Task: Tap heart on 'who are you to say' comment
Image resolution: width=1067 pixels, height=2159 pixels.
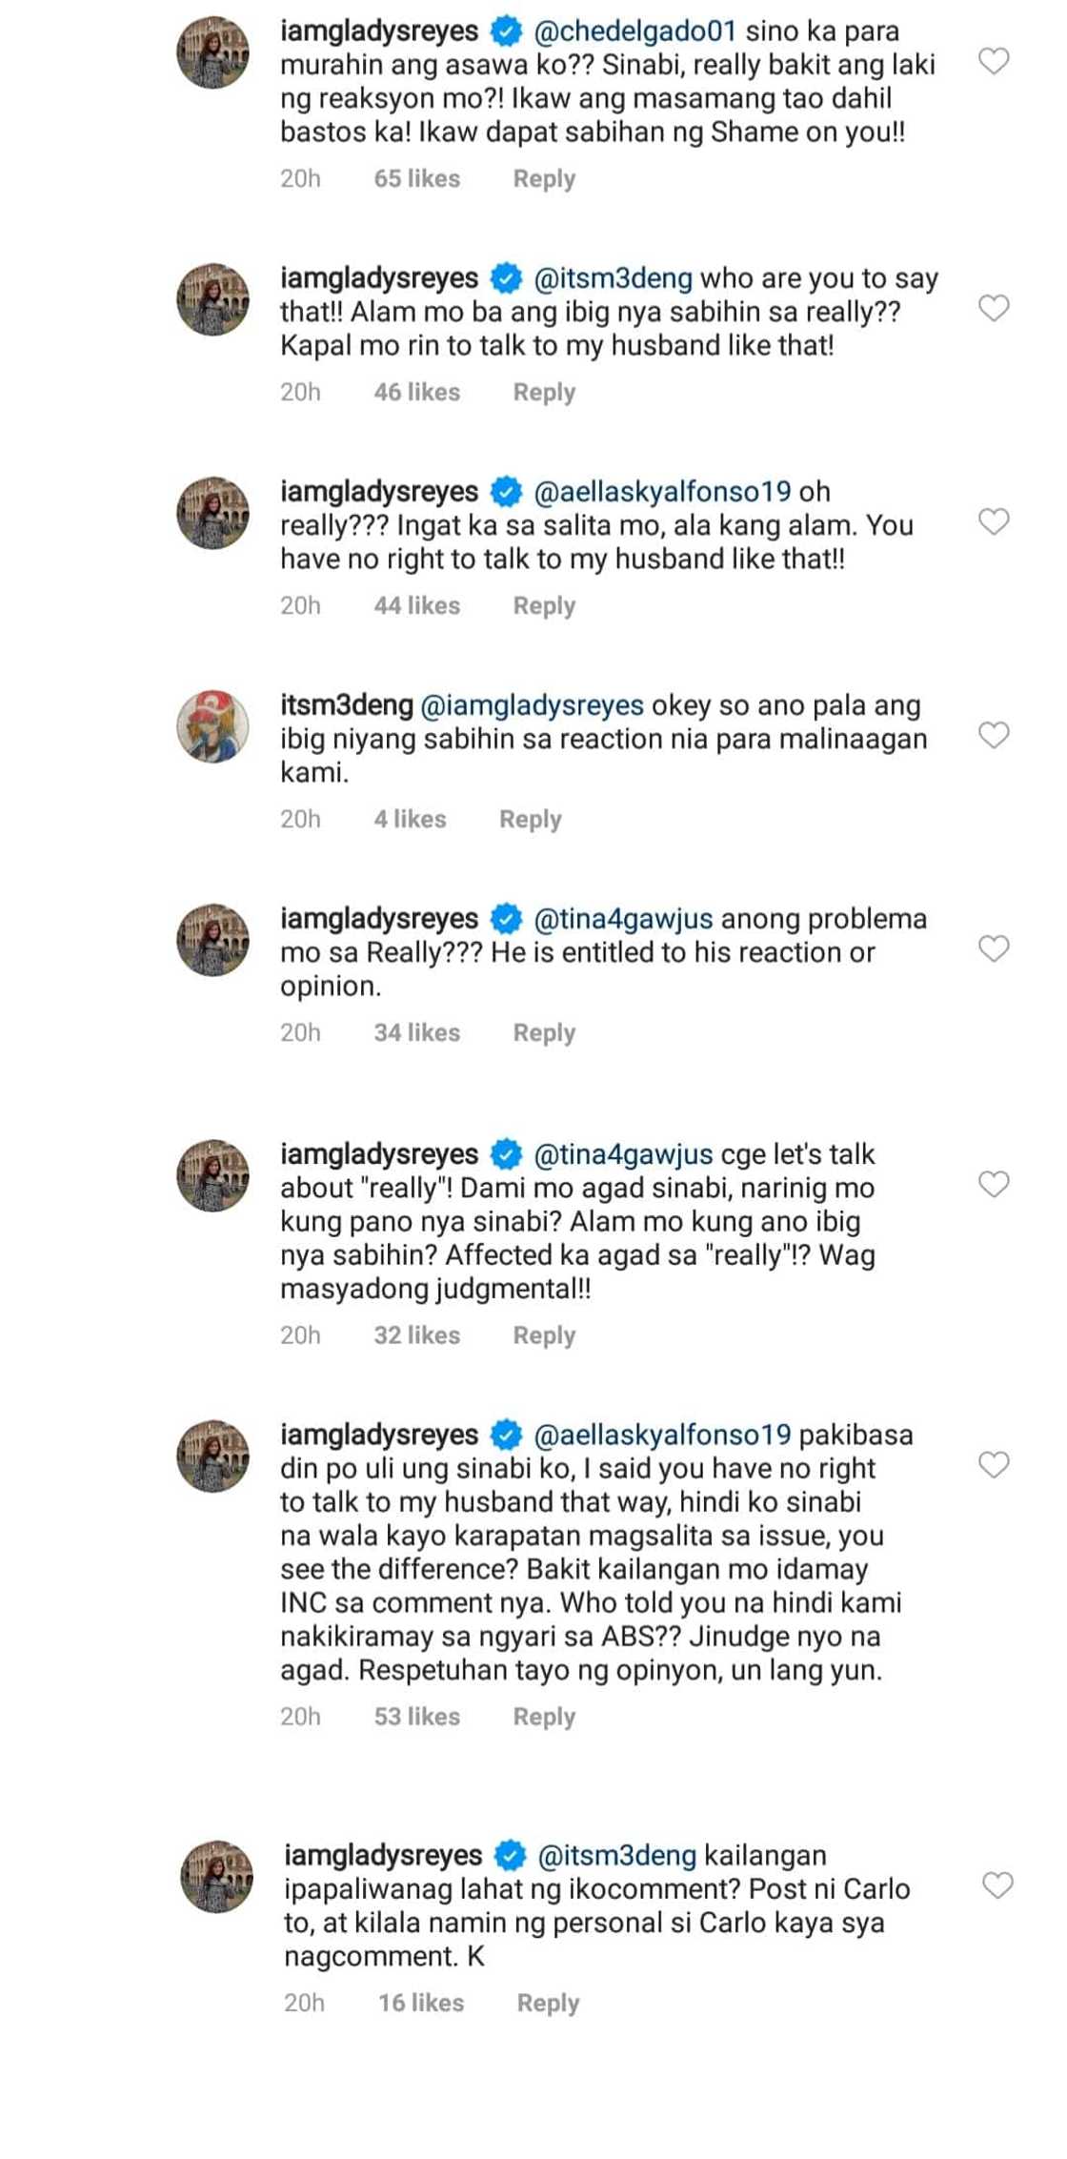Action: (994, 308)
